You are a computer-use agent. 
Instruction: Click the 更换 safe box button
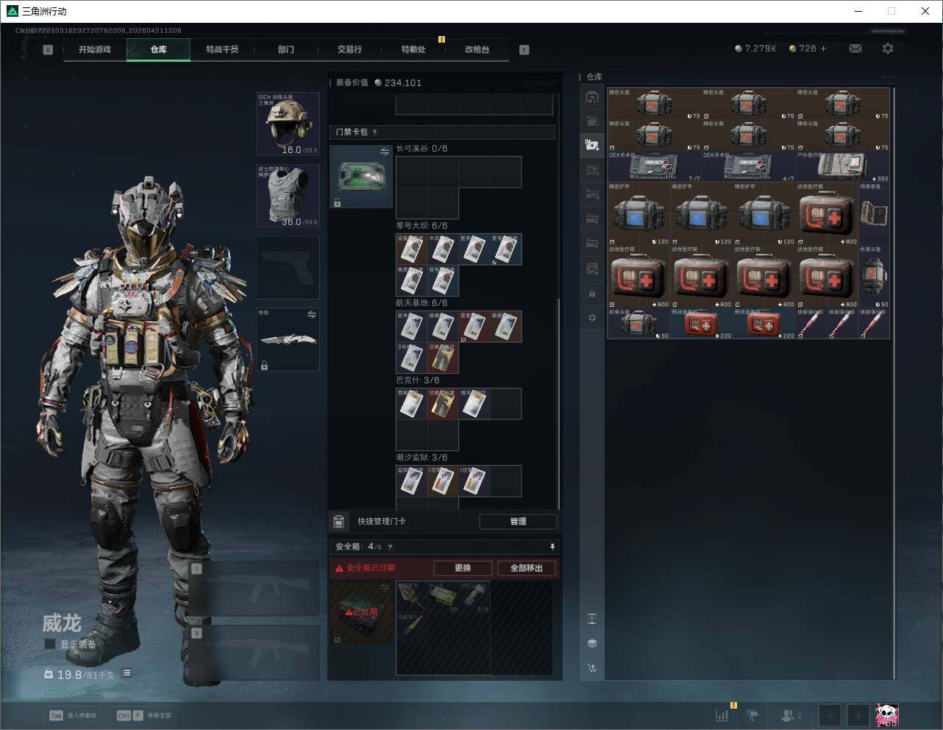pyautogui.click(x=463, y=568)
